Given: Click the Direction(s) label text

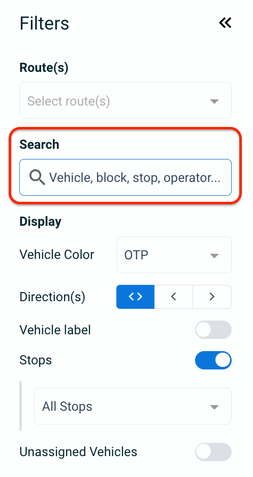Looking at the screenshot, I should click(x=52, y=297).
